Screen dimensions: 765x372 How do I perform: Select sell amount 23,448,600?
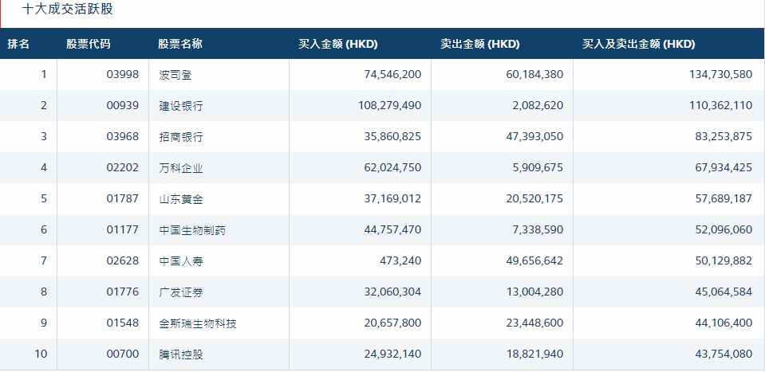(534, 323)
